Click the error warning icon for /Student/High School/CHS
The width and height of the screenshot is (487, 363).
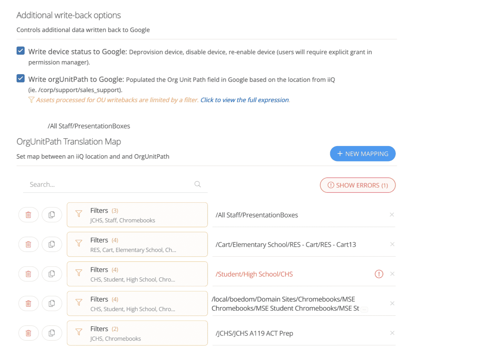click(x=379, y=274)
